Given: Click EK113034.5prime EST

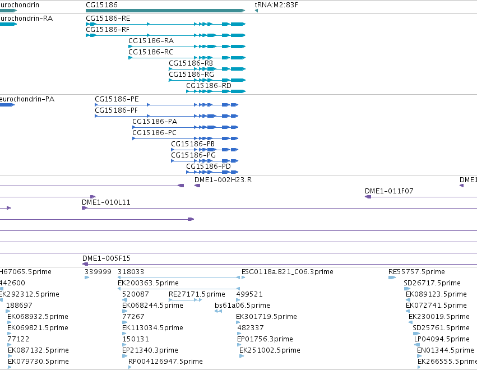Looking at the screenshot, I should point(152,329).
